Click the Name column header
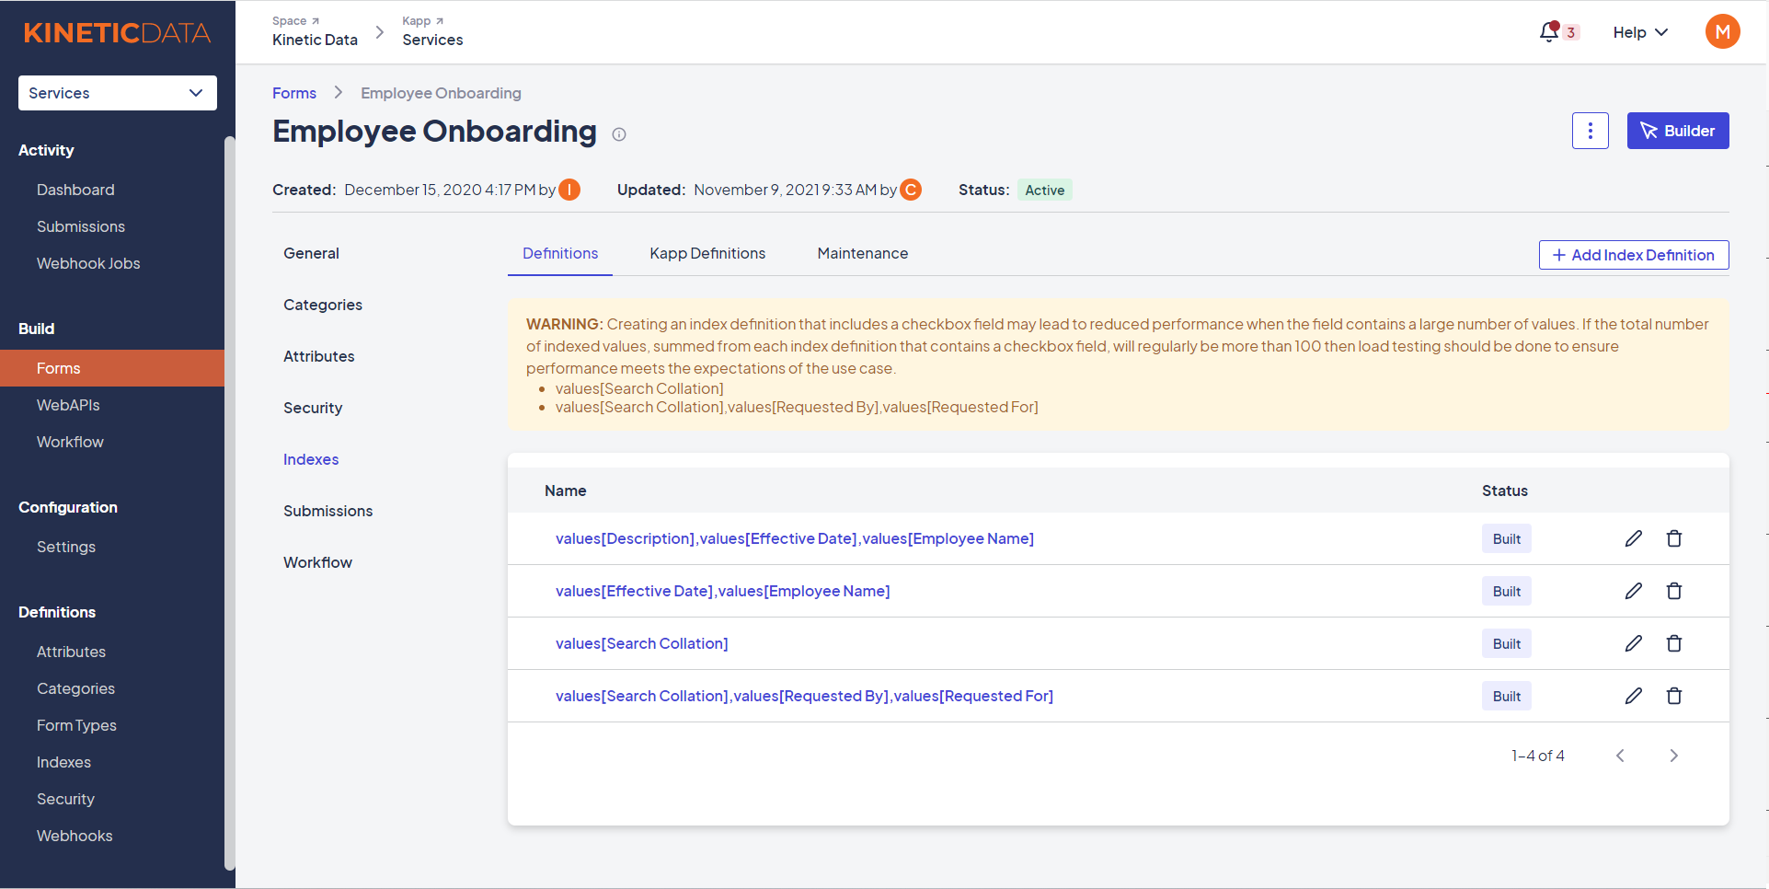This screenshot has width=1769, height=889. click(565, 491)
